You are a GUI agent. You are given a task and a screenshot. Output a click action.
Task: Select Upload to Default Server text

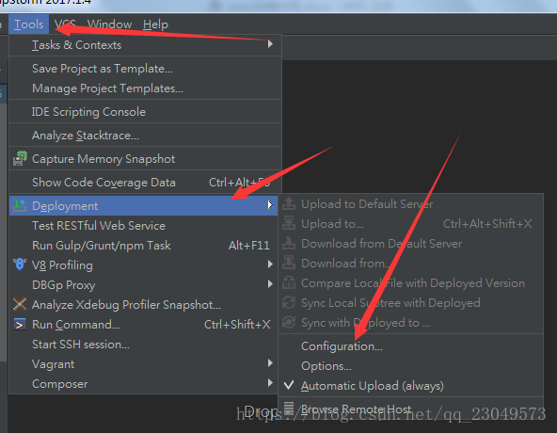click(367, 204)
